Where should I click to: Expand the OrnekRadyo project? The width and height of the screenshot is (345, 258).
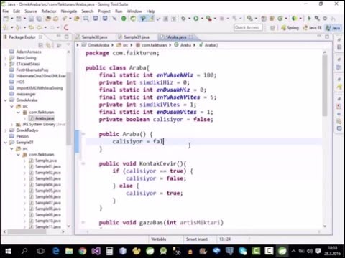coord(6,130)
